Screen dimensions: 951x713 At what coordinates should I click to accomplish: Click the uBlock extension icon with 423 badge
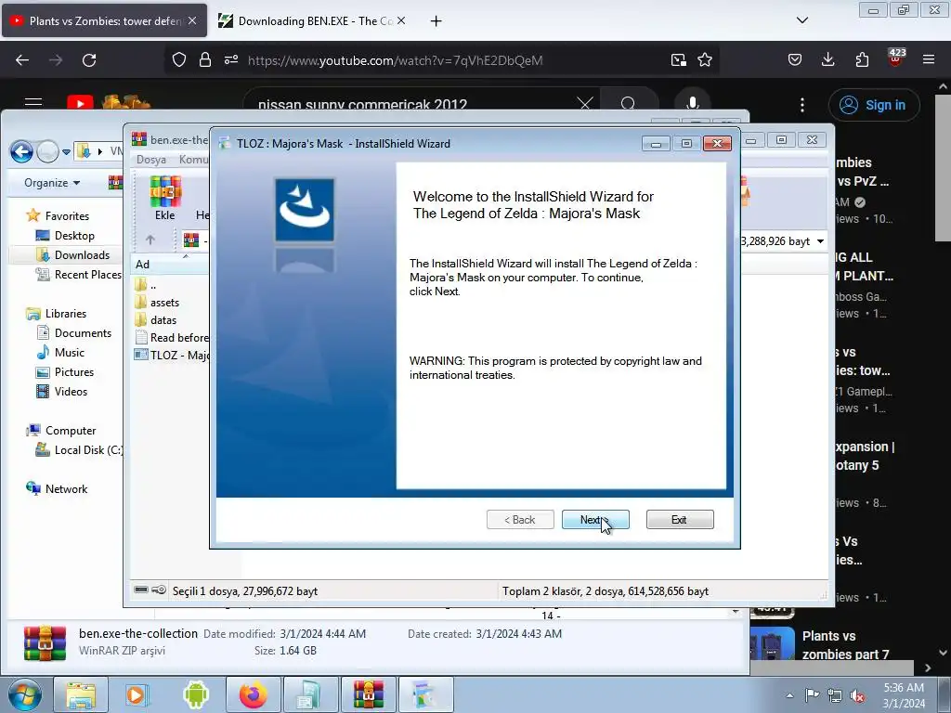pos(895,58)
